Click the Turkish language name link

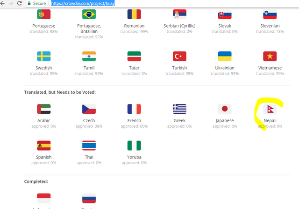pyautogui.click(x=179, y=68)
